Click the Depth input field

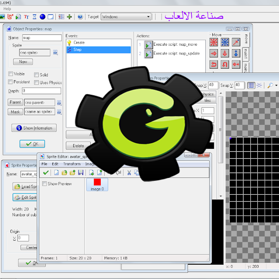(x=41, y=91)
